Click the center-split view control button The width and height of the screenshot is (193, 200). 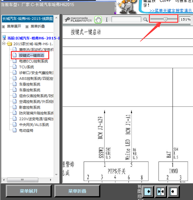(x=161, y=191)
